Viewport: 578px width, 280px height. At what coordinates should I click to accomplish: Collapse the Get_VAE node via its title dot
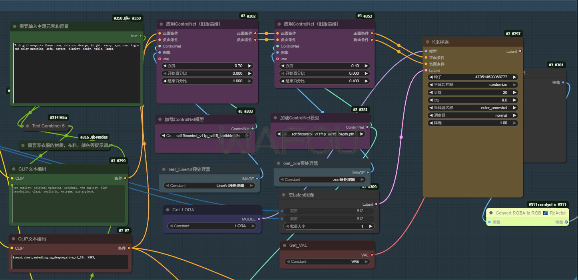point(285,245)
